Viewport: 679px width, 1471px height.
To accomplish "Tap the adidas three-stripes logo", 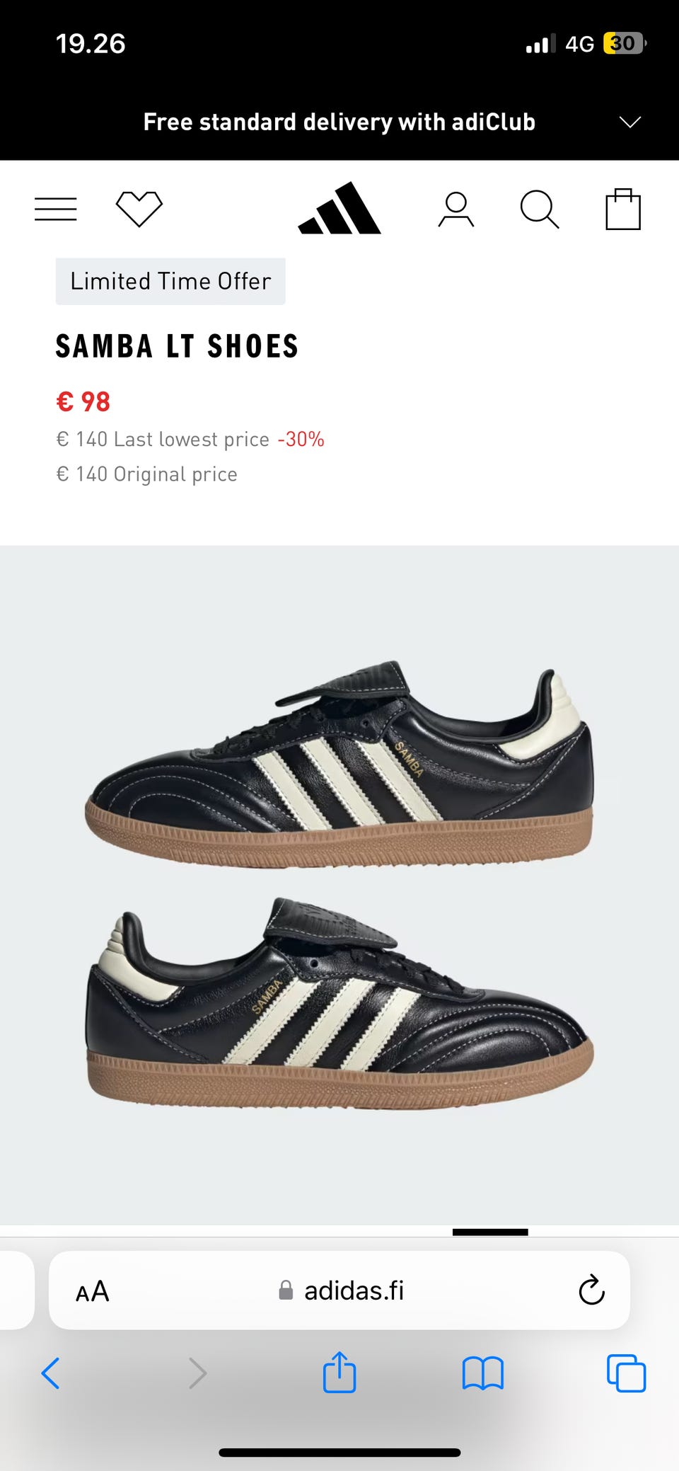I will 339,208.
